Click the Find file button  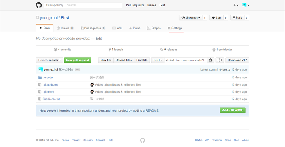[x=142, y=60]
